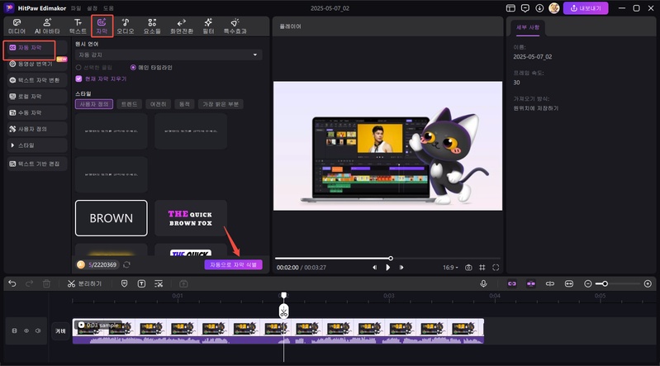Step to next frame in player
The image size is (660, 366).
(x=401, y=268)
